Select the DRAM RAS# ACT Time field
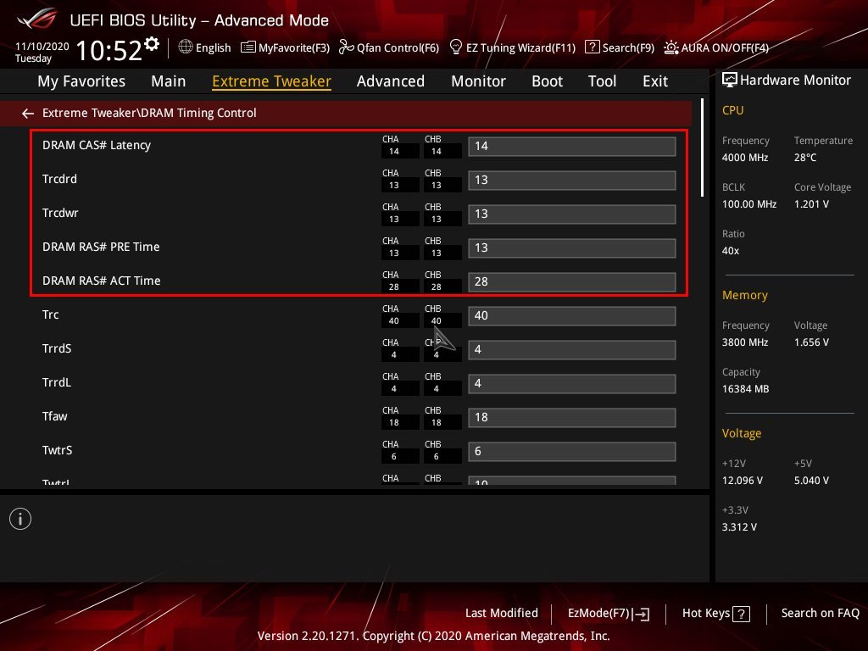 pos(572,281)
